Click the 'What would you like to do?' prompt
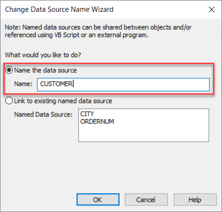This screenshot has width=222, height=212. coord(43,55)
